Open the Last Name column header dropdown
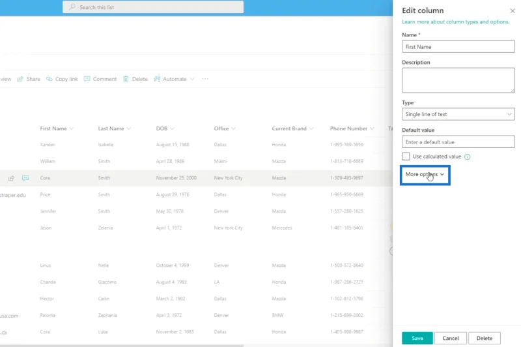 pyautogui.click(x=128, y=128)
